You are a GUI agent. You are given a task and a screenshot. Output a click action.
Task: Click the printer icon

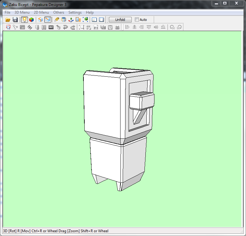coord(117,27)
